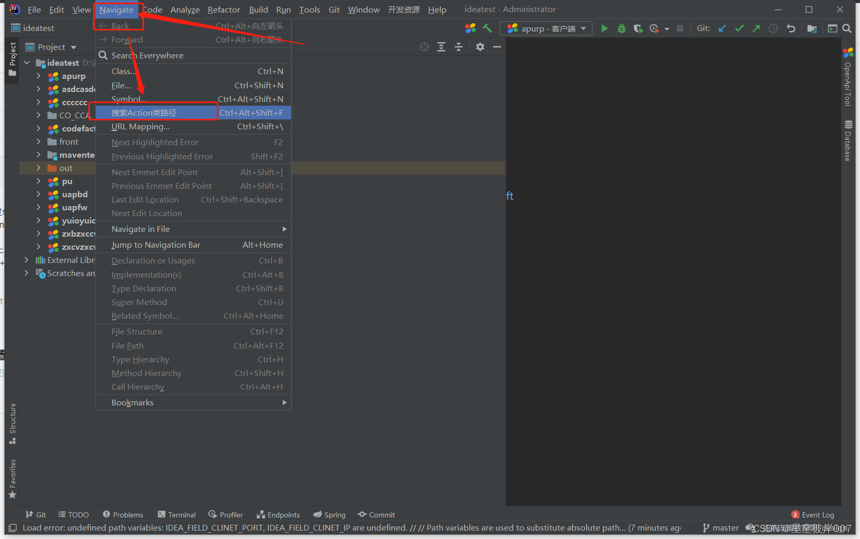Screen dimensions: 860x539
Task: Hide the Project panel with minus icon
Action: (497, 47)
